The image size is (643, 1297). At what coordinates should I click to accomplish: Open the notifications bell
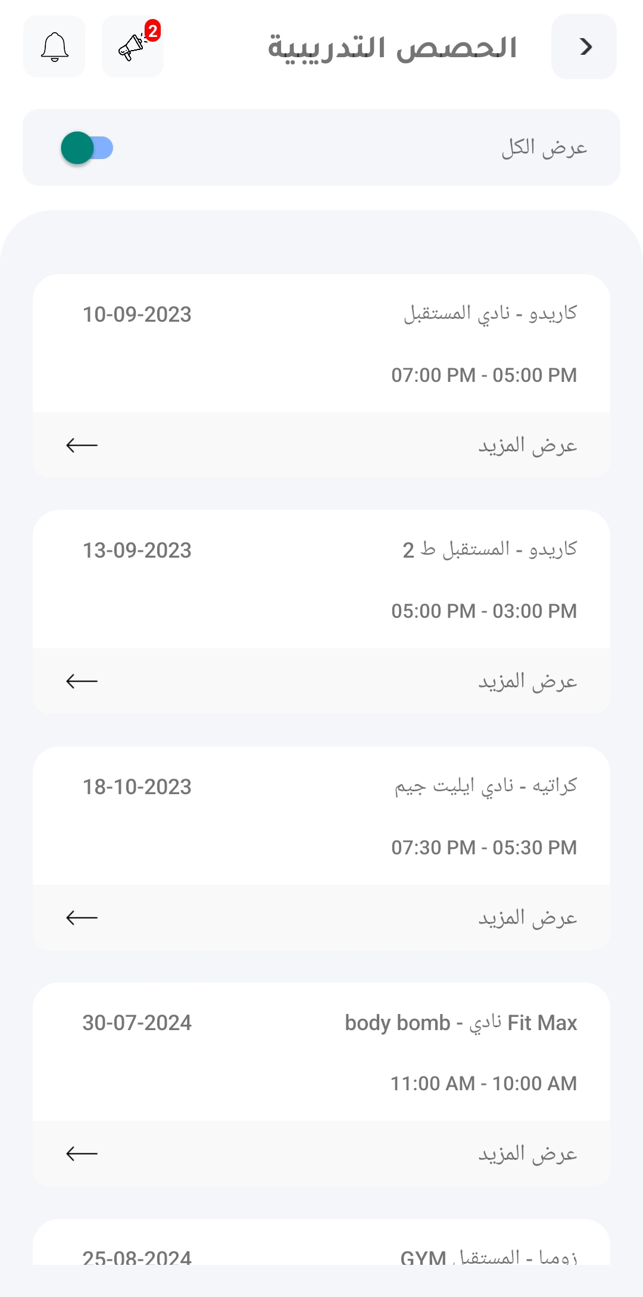54,46
